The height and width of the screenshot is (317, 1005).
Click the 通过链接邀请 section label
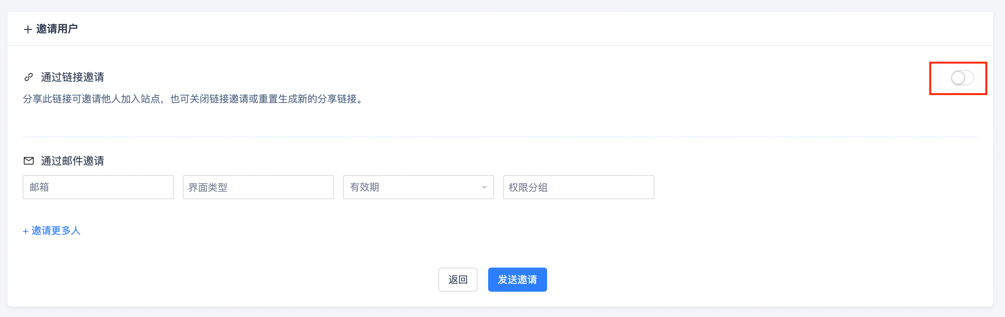73,77
